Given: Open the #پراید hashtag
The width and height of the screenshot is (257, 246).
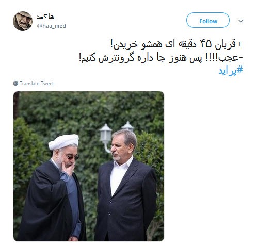Looking at the screenshot, I should click(x=231, y=71).
